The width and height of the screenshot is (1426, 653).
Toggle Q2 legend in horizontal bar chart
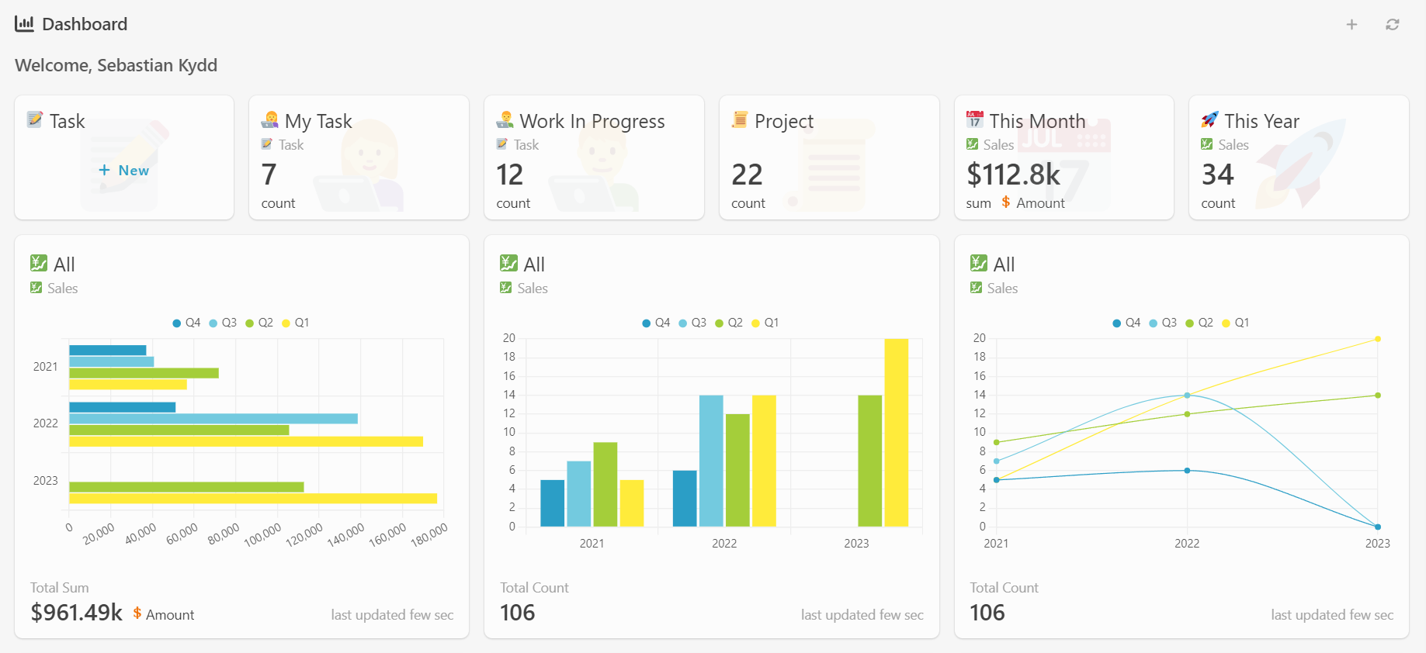click(x=259, y=323)
